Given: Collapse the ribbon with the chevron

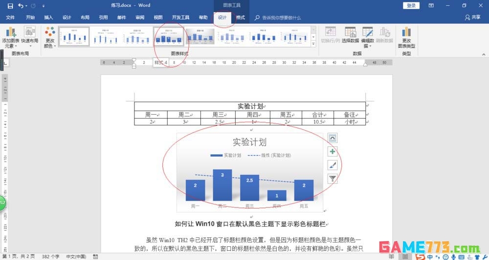Looking at the screenshot, I should tap(484, 54).
